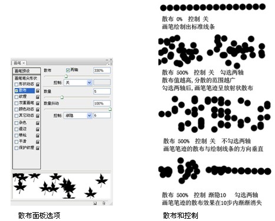Click the text 勾选两轴后, 画笔笔迹呈放射状散布
Viewport: 275px width, 221px height.
point(207,88)
